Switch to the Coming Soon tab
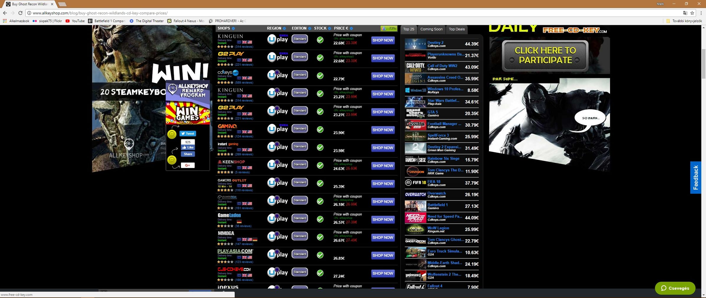 coord(431,29)
